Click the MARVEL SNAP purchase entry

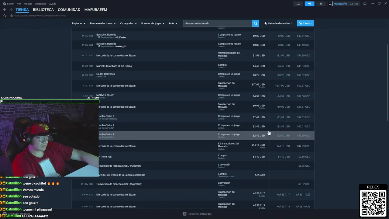[105, 95]
